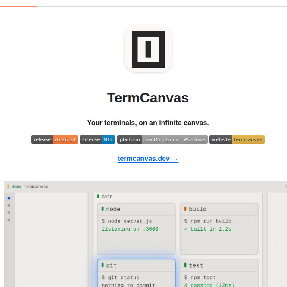Select the blue sidebar dot in demo
The height and width of the screenshot is (287, 287).
tap(9, 198)
